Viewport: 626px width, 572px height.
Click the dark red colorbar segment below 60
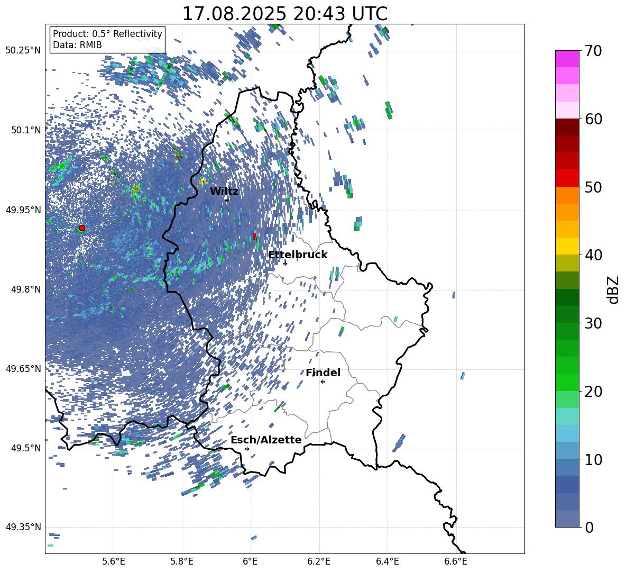567,127
